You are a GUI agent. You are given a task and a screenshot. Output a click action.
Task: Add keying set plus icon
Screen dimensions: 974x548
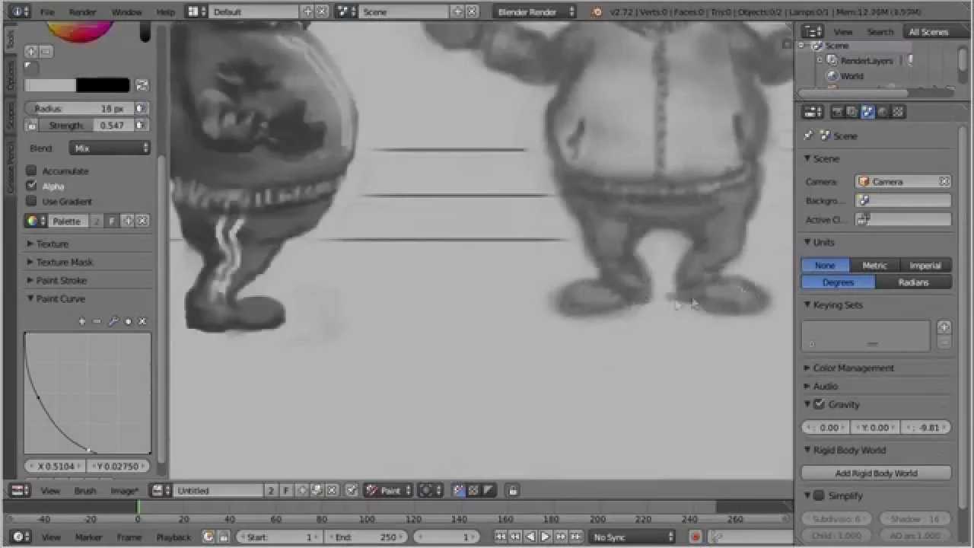tap(944, 327)
